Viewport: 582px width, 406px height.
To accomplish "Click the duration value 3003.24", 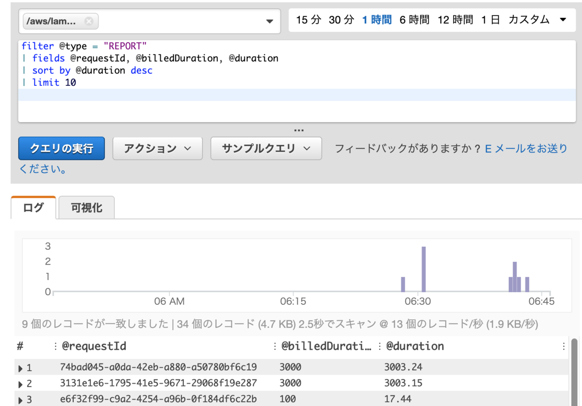I will (x=403, y=367).
